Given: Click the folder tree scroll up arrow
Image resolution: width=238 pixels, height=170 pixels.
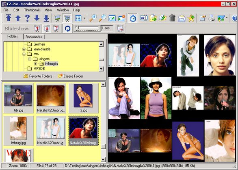Looking at the screenshot, I should click(x=101, y=44).
